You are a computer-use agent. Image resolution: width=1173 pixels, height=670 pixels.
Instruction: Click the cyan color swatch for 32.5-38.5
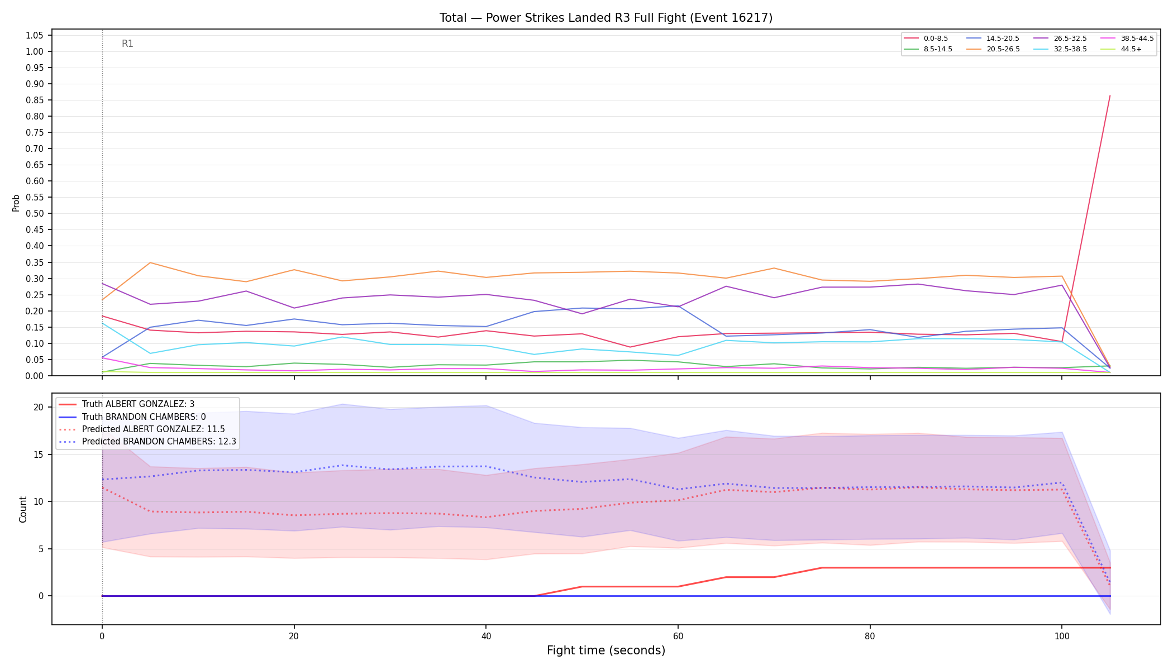coord(1041,49)
